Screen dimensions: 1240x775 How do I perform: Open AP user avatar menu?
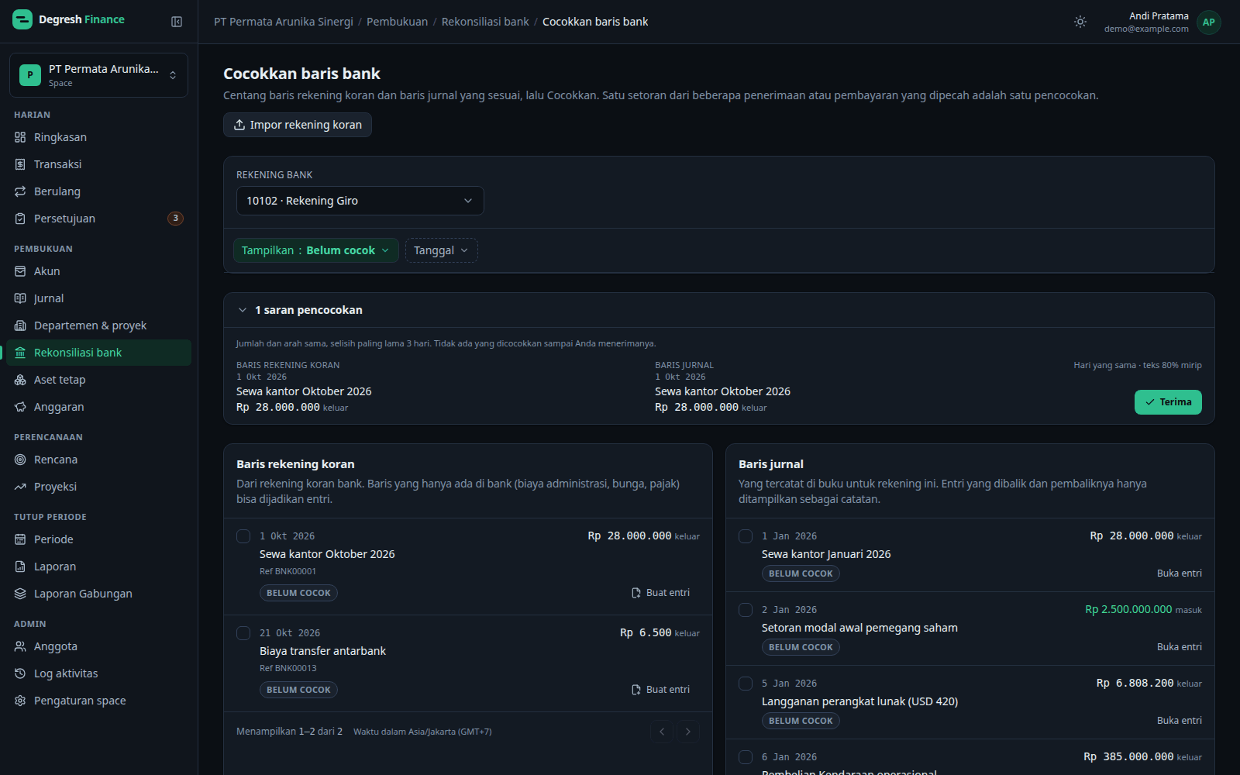1208,22
